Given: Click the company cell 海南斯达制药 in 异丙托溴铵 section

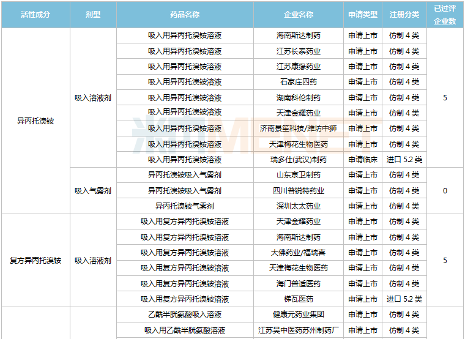Looking at the screenshot, I should point(299,35).
